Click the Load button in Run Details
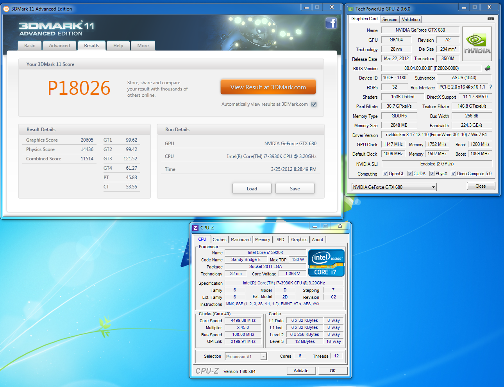This screenshot has height=387, width=504. click(x=252, y=189)
